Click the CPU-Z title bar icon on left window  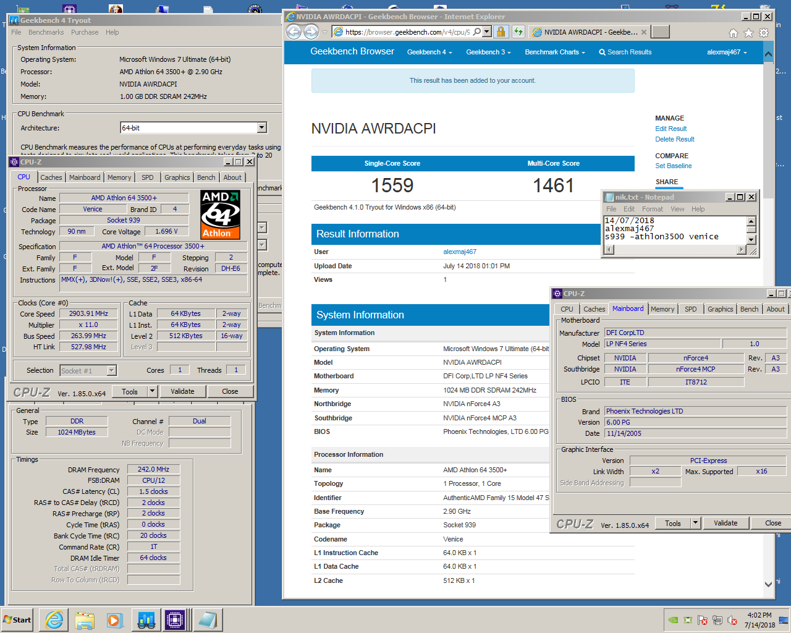[14, 162]
